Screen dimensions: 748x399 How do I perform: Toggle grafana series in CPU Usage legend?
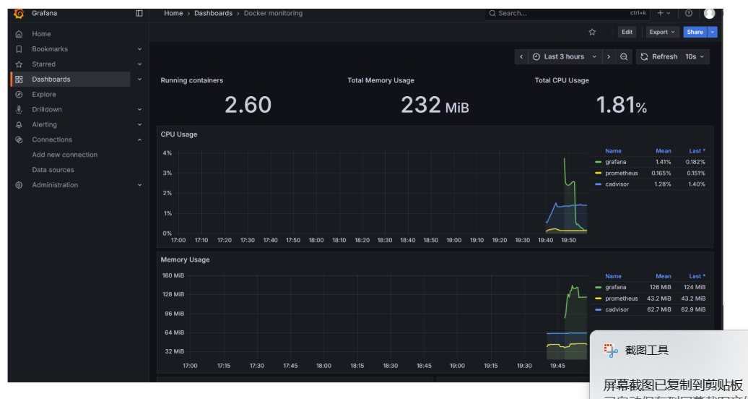tap(615, 162)
